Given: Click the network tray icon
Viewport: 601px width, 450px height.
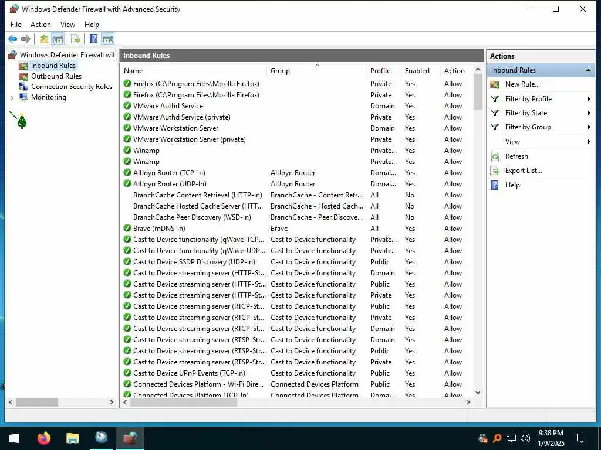Looking at the screenshot, I should 511,438.
